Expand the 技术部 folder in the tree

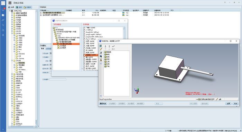12,18
